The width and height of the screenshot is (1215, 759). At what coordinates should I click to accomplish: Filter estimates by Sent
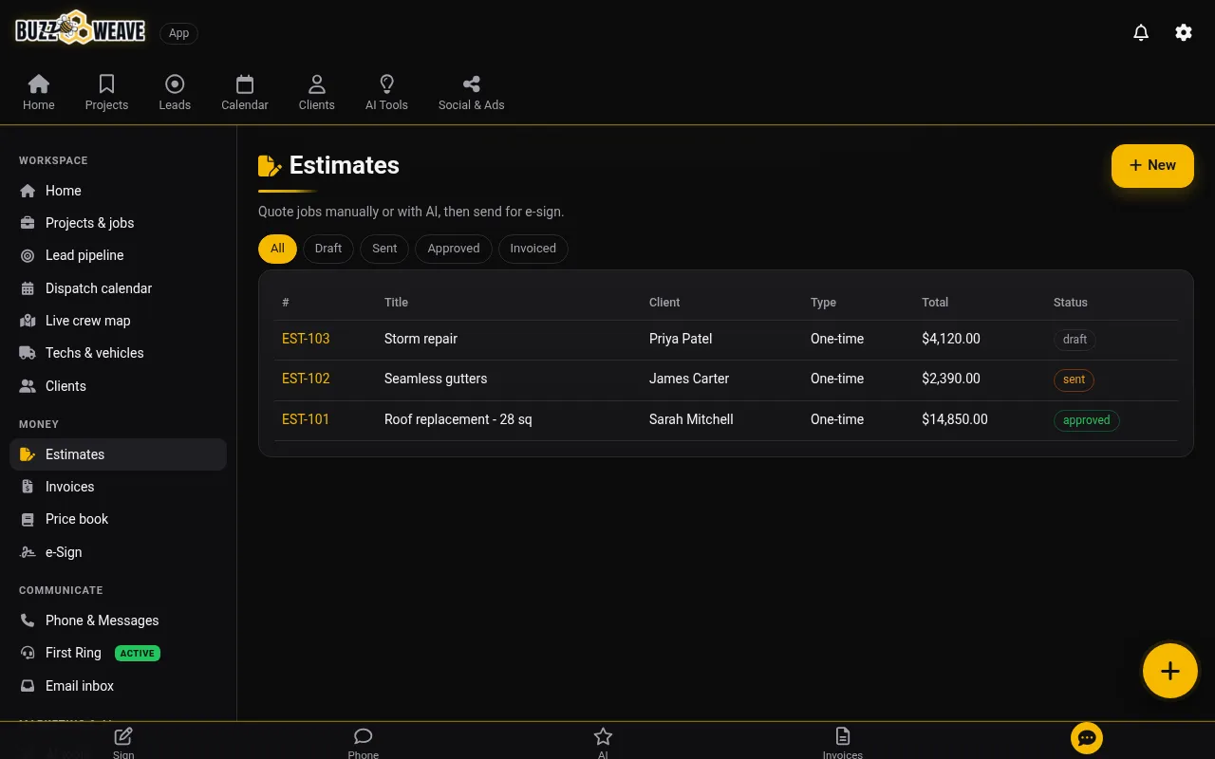coord(384,249)
